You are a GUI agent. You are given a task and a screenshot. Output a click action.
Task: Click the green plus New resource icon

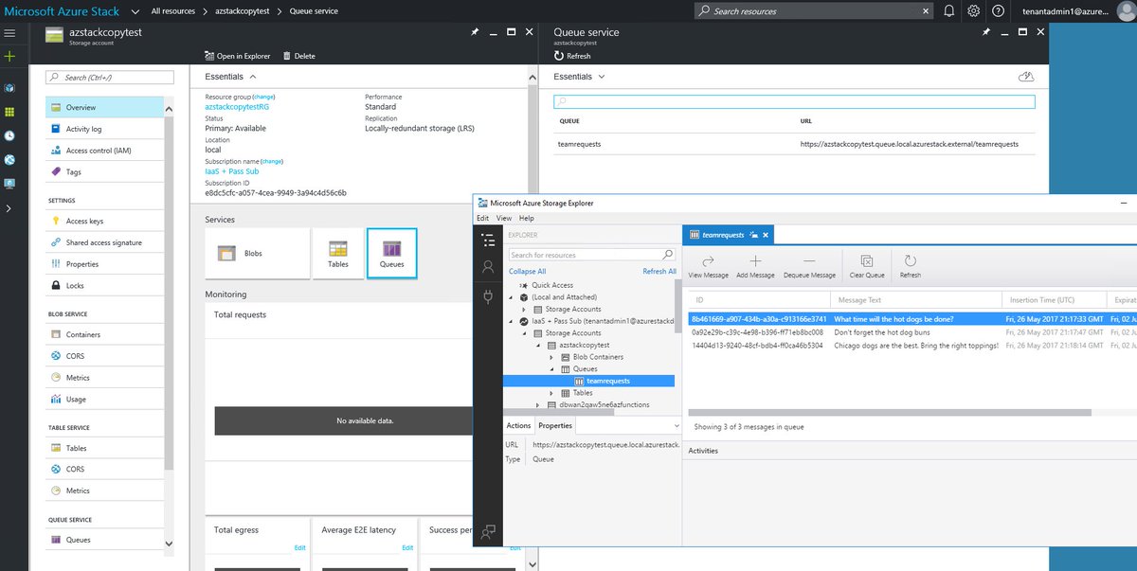[x=9, y=57]
